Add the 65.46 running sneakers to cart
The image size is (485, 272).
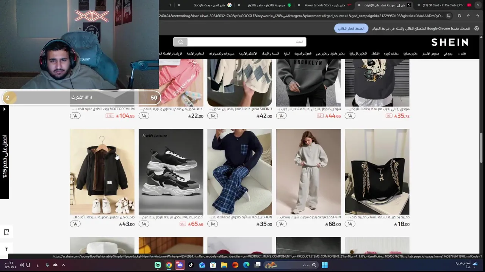coord(144,224)
